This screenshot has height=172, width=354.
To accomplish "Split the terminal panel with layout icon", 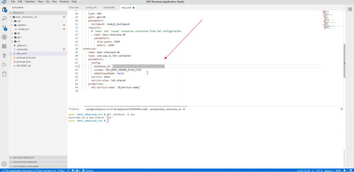I will coord(342,109).
